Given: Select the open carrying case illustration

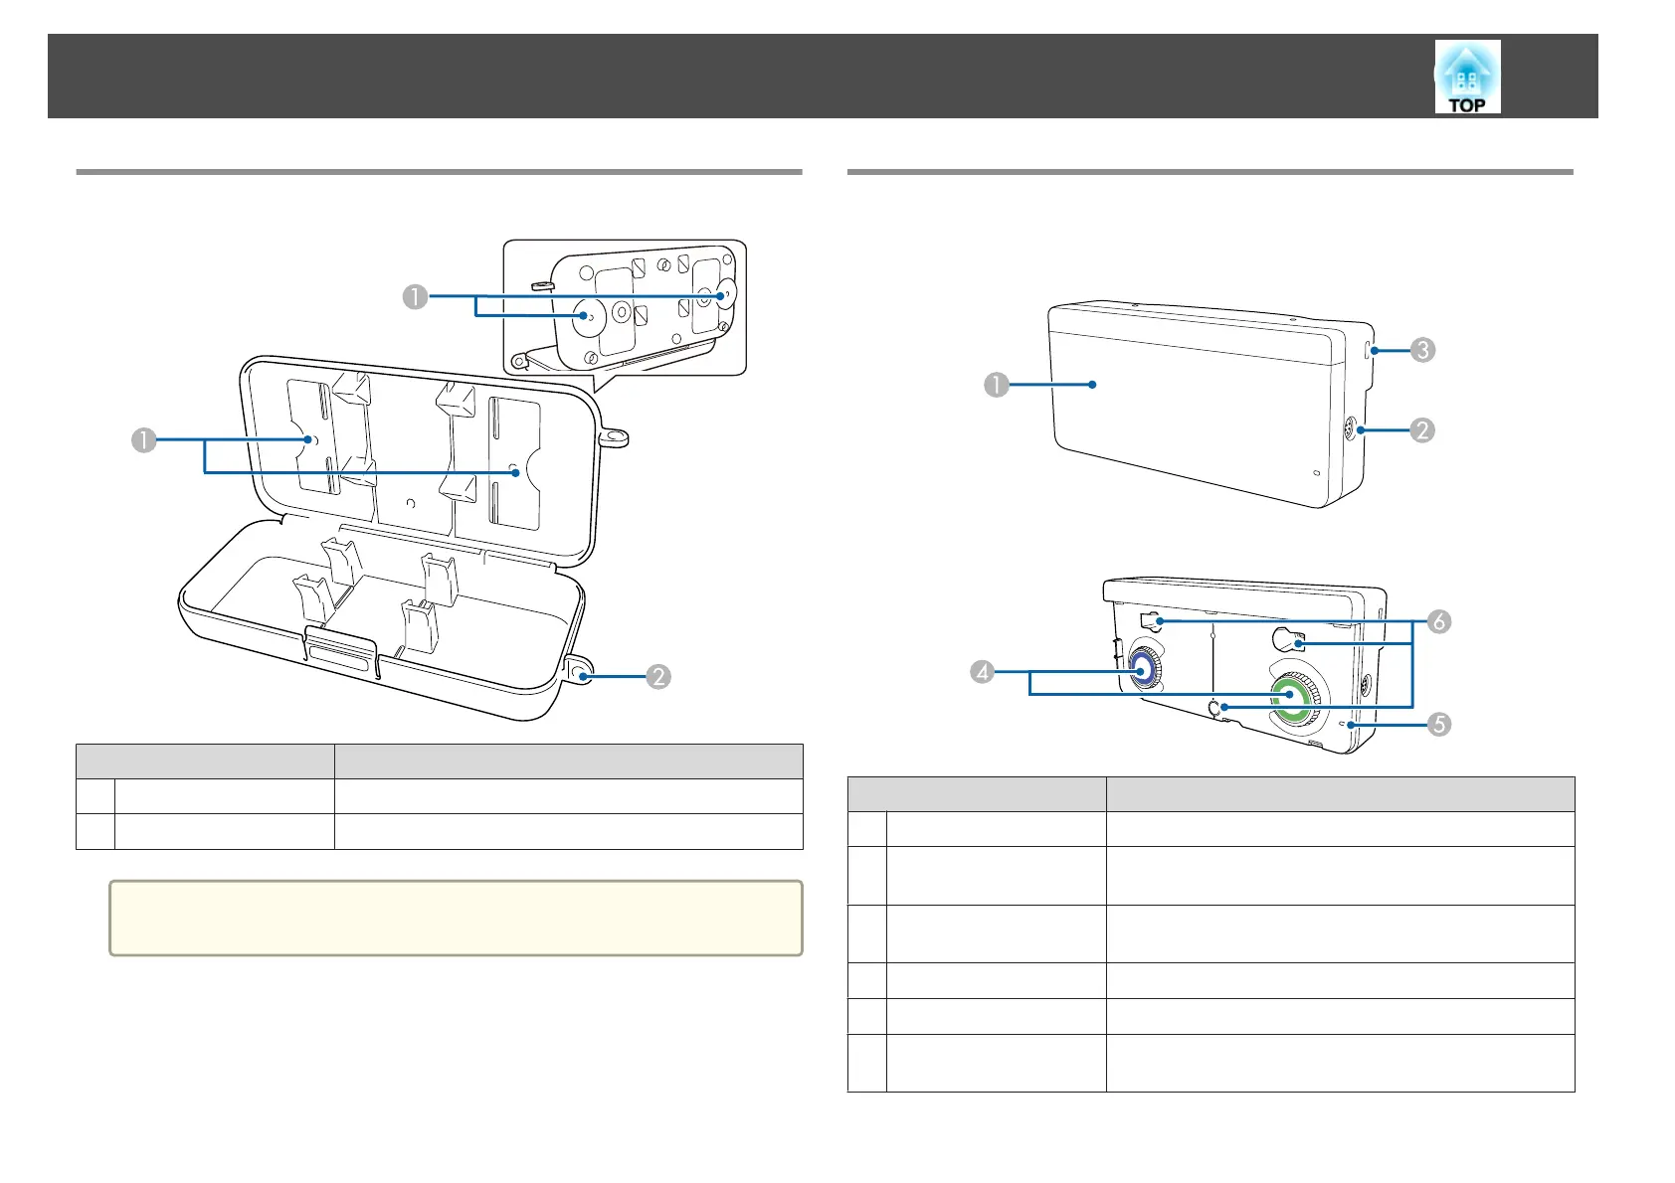Looking at the screenshot, I should [403, 537].
